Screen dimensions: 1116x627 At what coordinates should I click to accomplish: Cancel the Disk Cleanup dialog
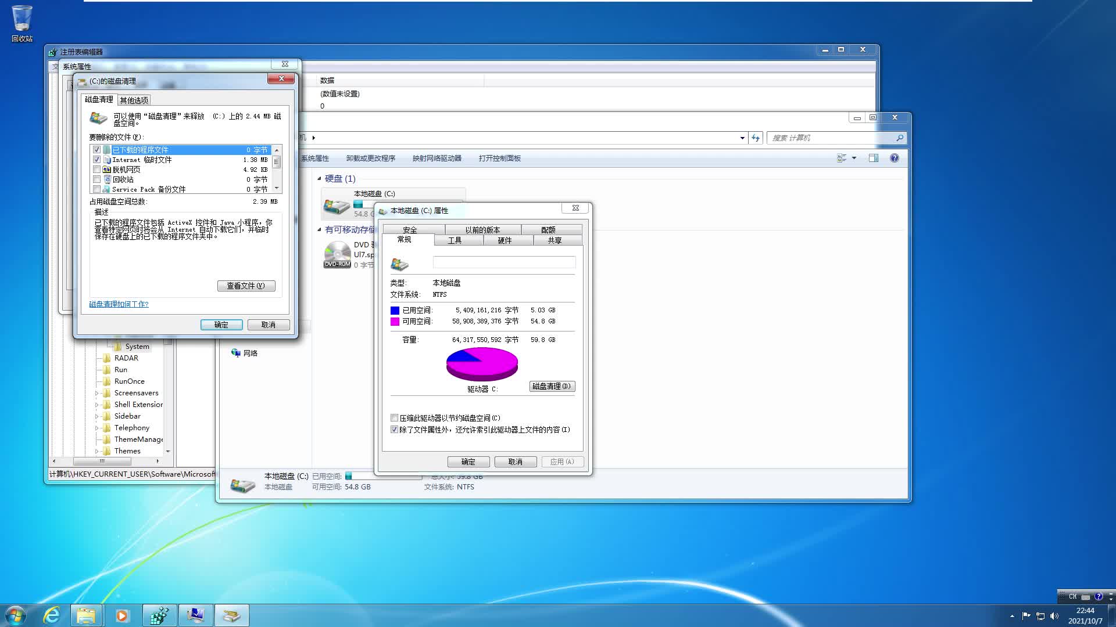[269, 325]
